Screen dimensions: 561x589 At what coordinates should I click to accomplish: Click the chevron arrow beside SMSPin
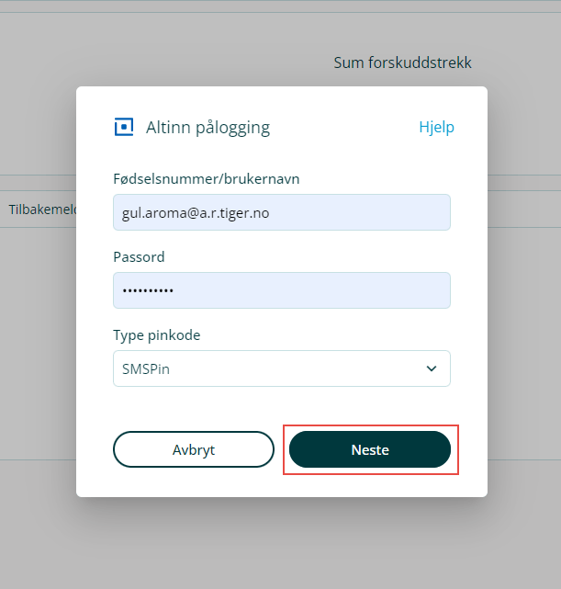(432, 368)
